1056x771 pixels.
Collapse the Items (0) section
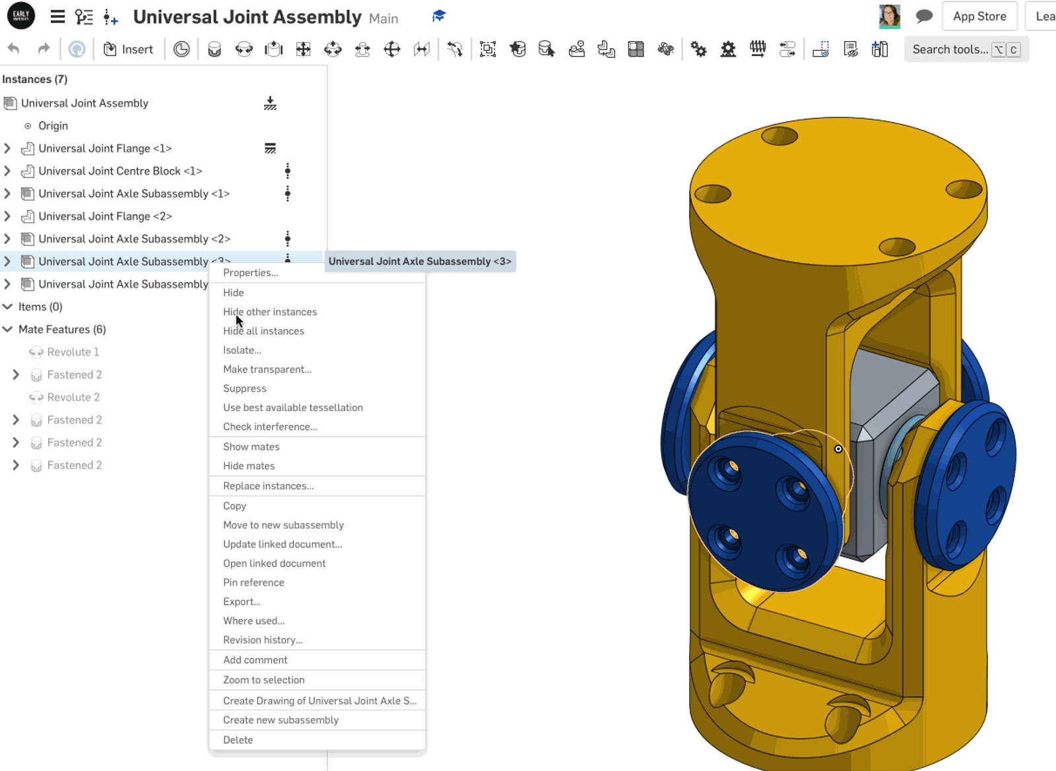click(8, 307)
